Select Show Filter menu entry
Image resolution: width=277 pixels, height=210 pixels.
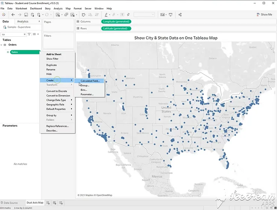pos(57,59)
